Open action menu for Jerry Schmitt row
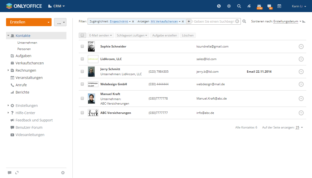The width and height of the screenshot is (312, 178). pyautogui.click(x=301, y=72)
